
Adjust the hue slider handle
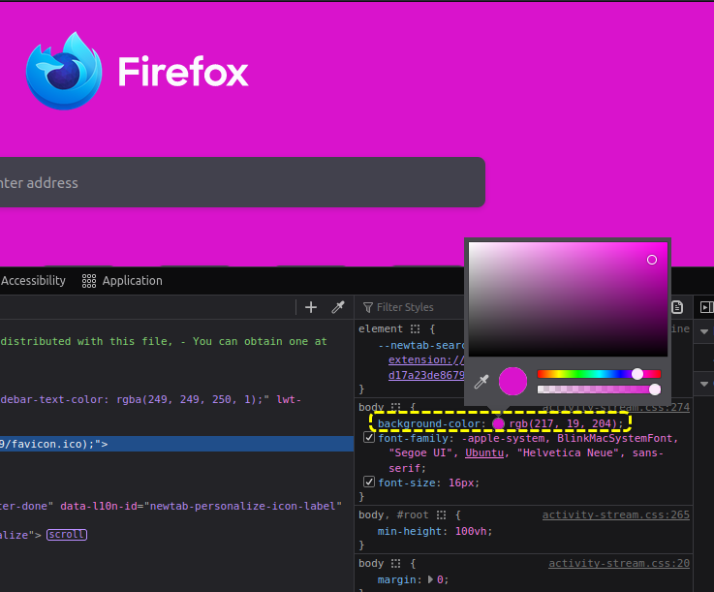click(x=637, y=374)
